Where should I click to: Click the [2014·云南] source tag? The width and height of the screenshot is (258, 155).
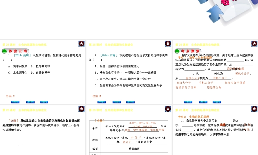click(x=109, y=55)
